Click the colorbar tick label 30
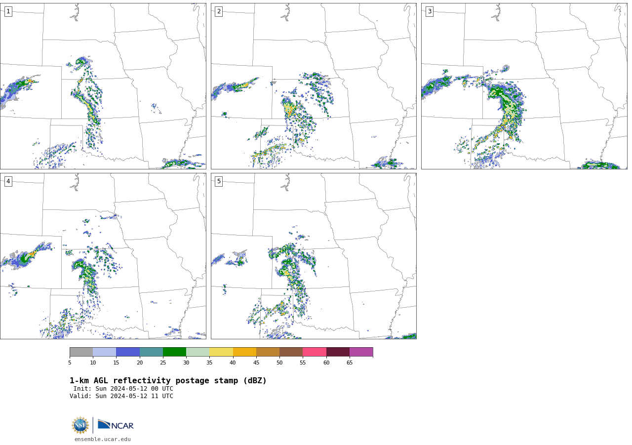Screen dimensions: 632x445 (186, 363)
